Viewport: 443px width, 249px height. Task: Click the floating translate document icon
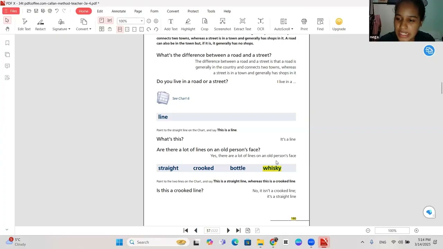coord(429,50)
